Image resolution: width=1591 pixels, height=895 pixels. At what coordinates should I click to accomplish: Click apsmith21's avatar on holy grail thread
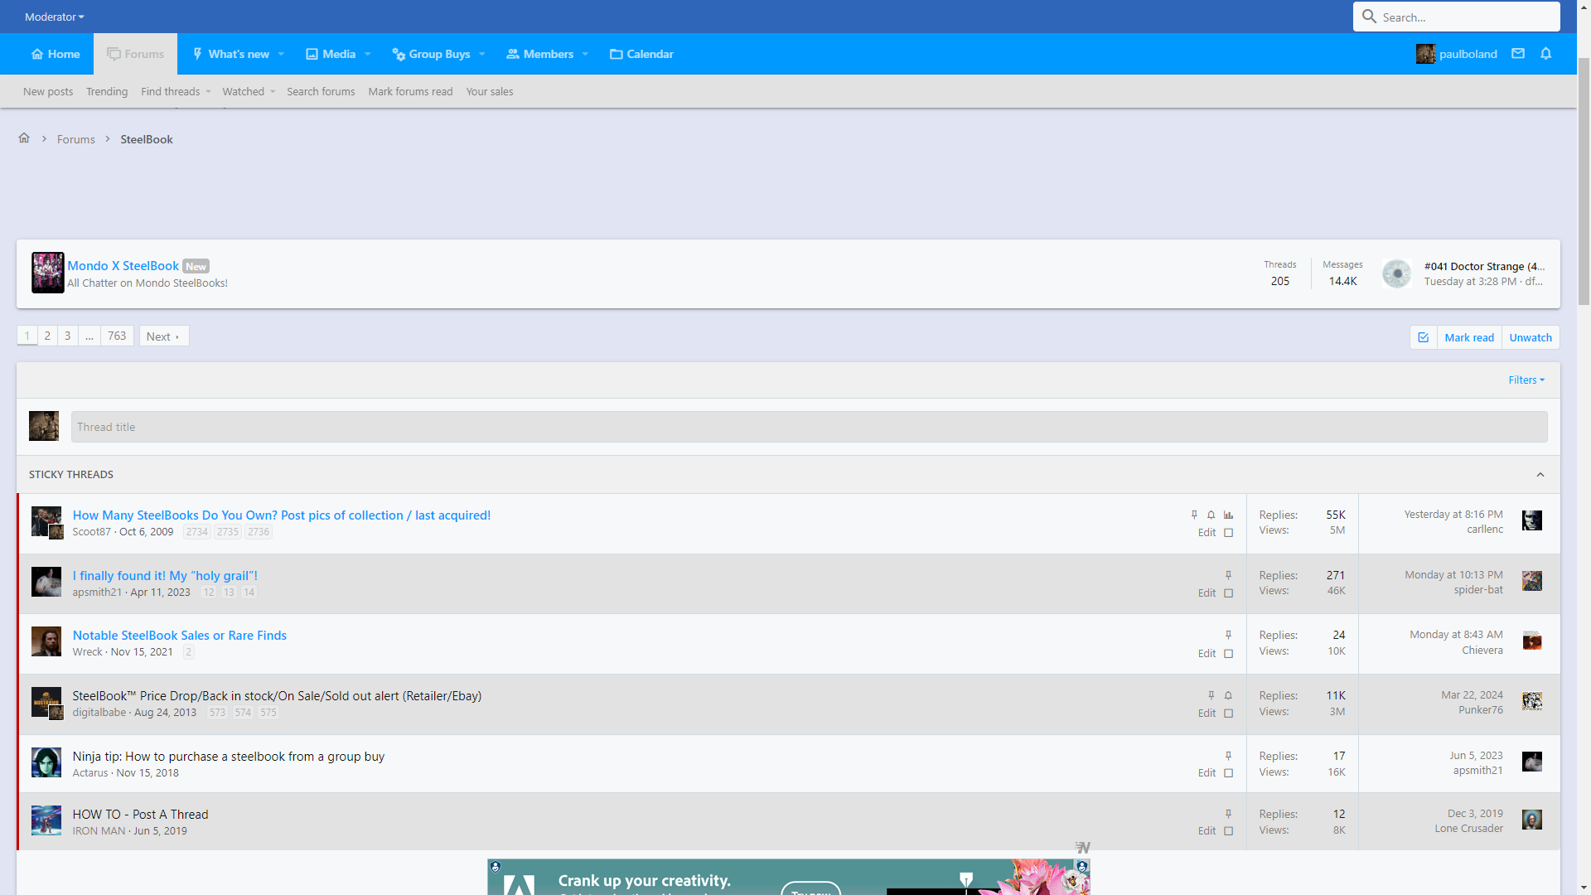coord(46,582)
